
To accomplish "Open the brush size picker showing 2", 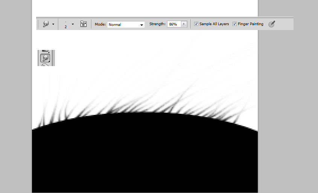I will (x=73, y=24).
